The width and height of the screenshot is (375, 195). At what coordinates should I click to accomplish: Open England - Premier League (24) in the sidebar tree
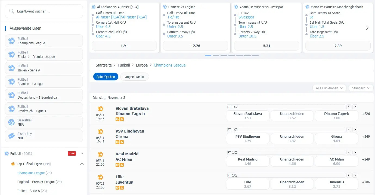click(39, 182)
